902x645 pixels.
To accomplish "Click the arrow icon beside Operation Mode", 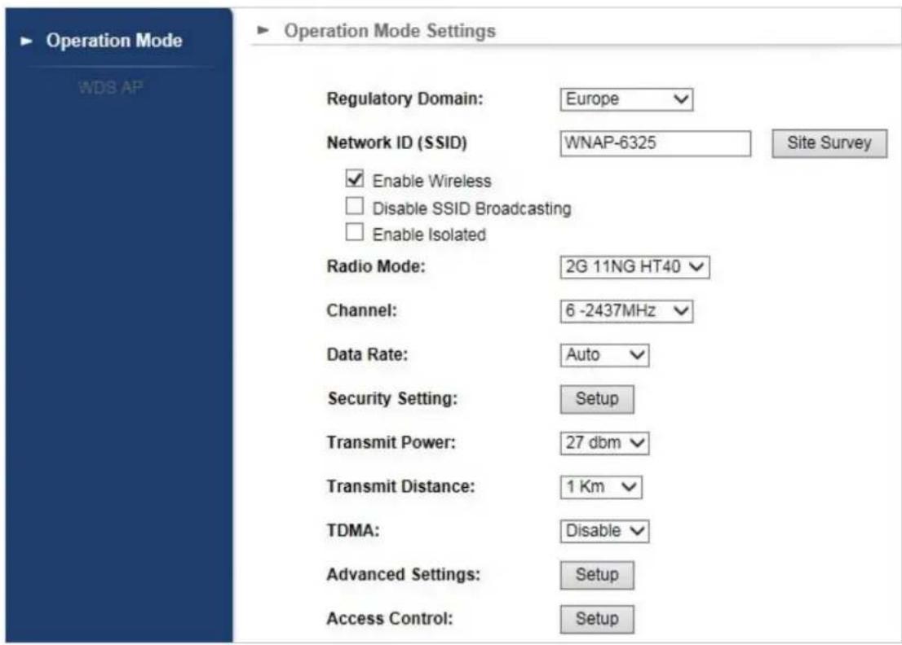I will pos(26,41).
